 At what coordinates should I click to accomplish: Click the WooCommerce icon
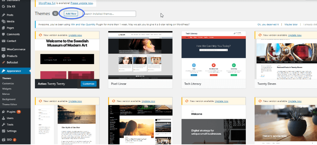pyautogui.click(x=3, y=50)
